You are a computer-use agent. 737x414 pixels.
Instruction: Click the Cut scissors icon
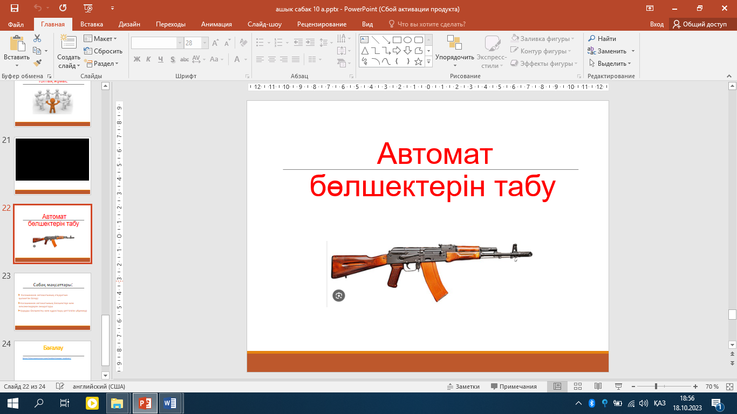click(37, 38)
